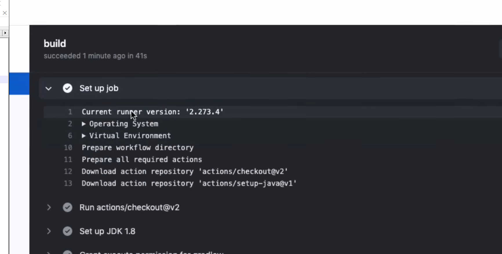This screenshot has width=502, height=254.
Task: Select log line number 12
Action: click(68, 171)
